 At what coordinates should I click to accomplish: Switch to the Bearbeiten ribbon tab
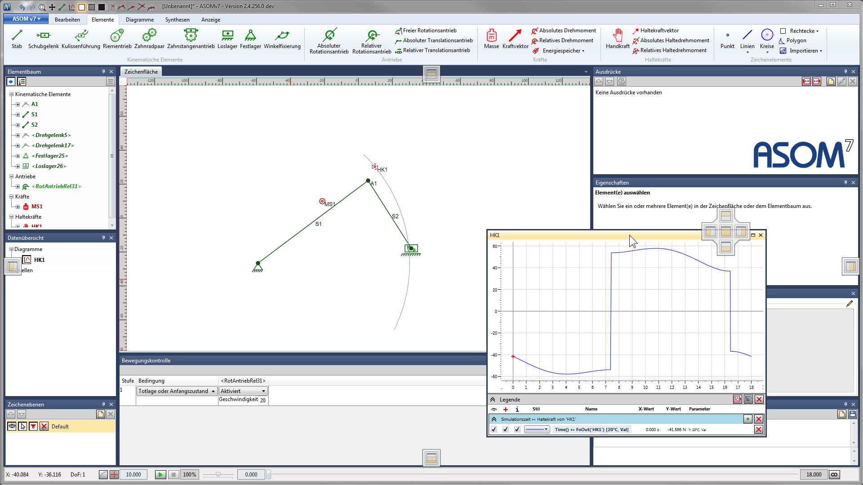point(67,20)
